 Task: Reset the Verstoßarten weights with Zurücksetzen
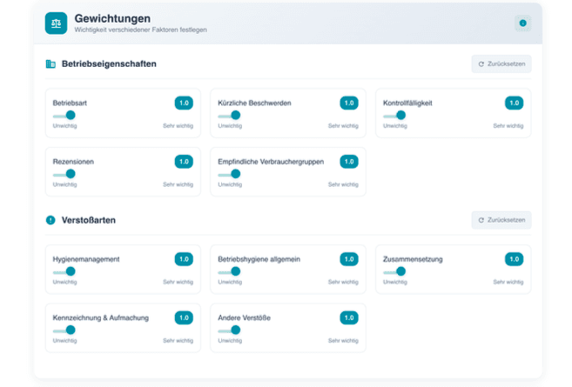(501, 220)
